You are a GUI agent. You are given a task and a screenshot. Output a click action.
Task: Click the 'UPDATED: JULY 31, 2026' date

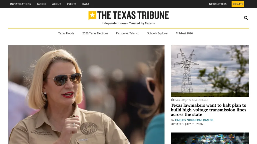(x=187, y=124)
